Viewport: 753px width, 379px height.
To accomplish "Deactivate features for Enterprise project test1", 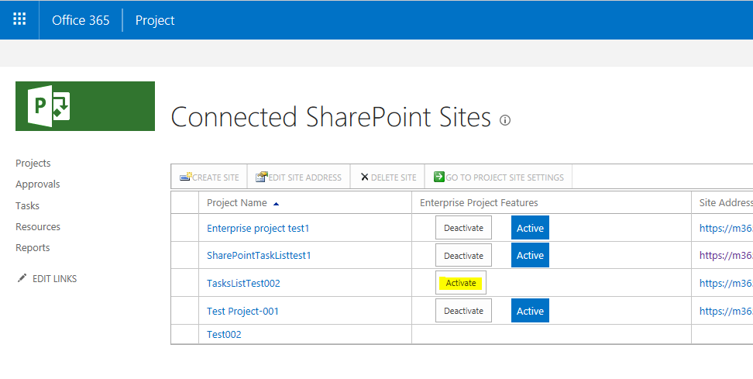I will pos(463,228).
